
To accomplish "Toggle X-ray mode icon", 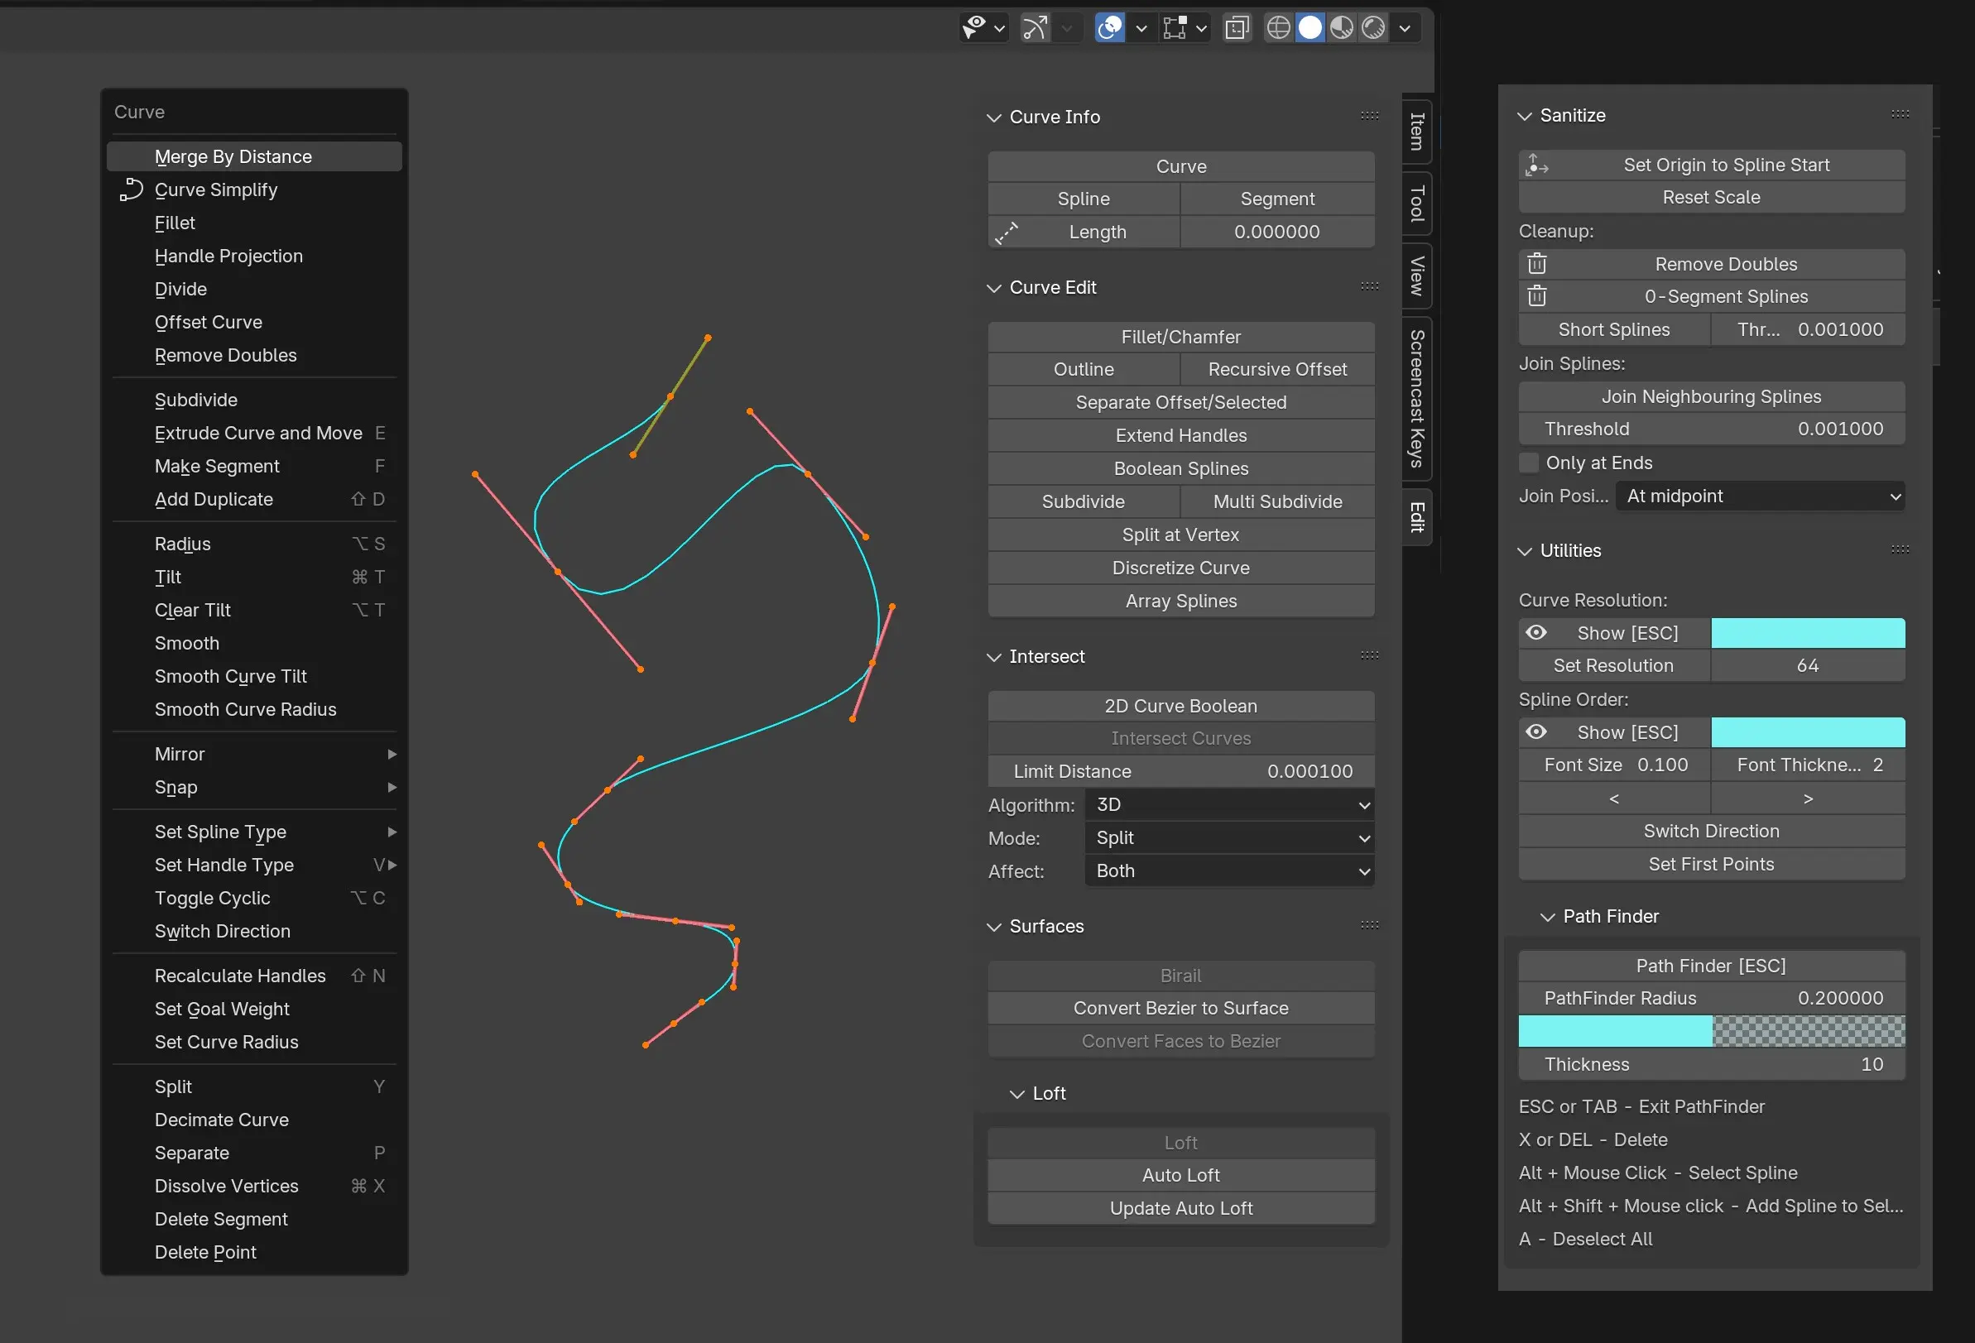I will coord(1237,28).
